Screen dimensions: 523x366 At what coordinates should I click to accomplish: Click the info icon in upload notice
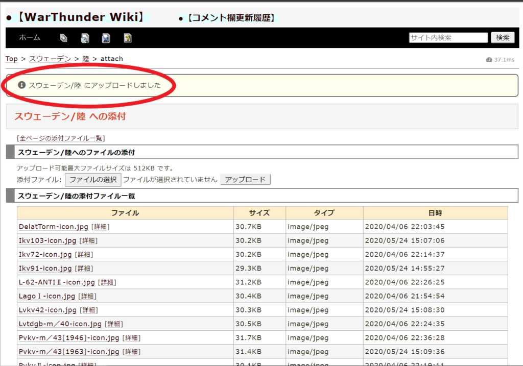21,85
